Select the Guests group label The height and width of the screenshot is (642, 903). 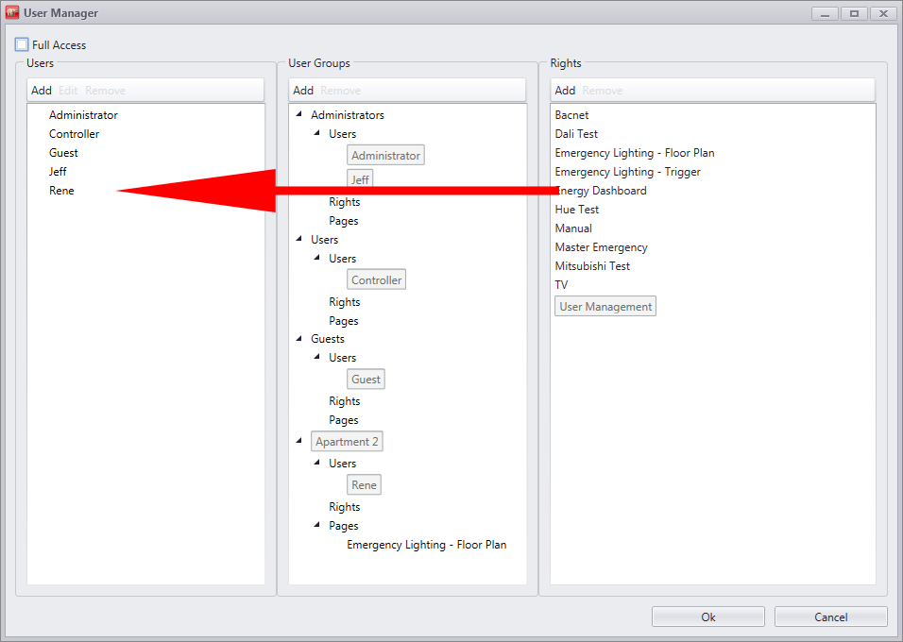click(328, 339)
